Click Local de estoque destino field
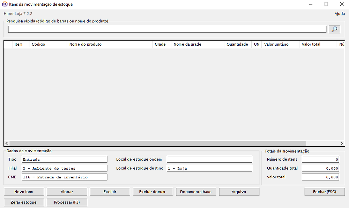The width and height of the screenshot is (349, 208). click(x=209, y=168)
